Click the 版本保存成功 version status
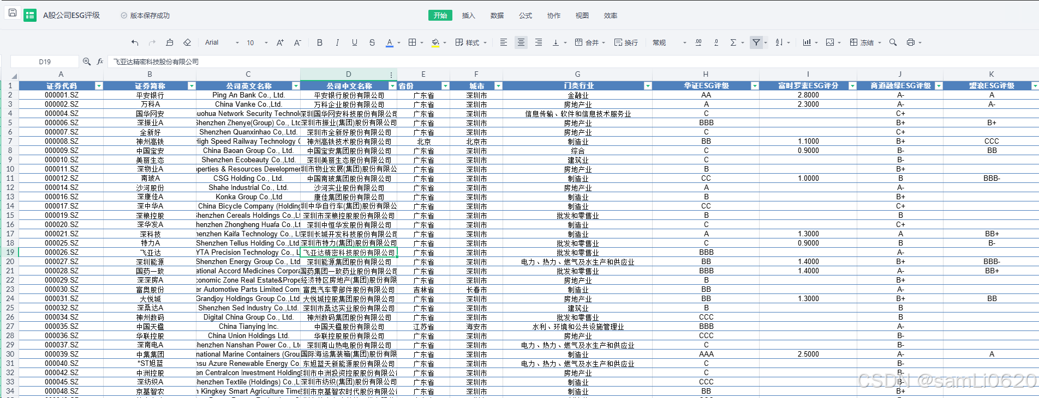This screenshot has width=1039, height=398. 146,16
